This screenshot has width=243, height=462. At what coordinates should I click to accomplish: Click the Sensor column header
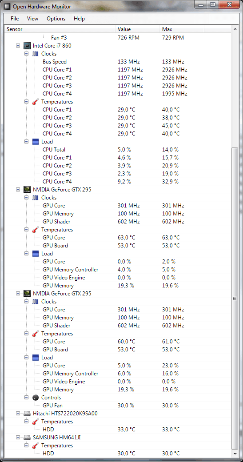[60, 29]
